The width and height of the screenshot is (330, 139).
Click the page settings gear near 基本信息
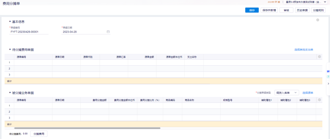(x=318, y=20)
